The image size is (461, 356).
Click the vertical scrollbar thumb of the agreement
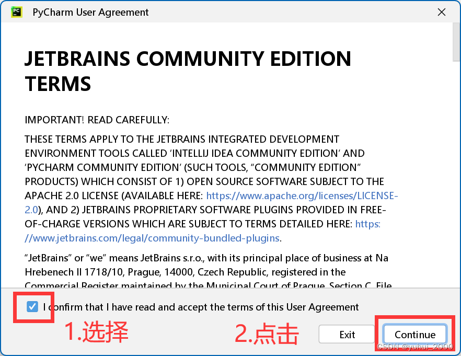[457, 42]
